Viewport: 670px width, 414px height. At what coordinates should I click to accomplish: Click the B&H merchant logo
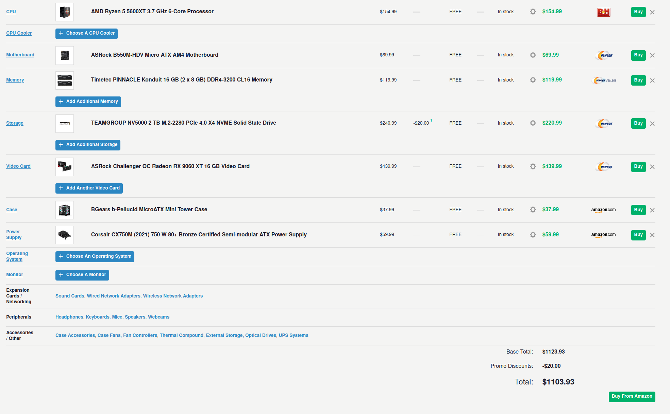point(604,12)
